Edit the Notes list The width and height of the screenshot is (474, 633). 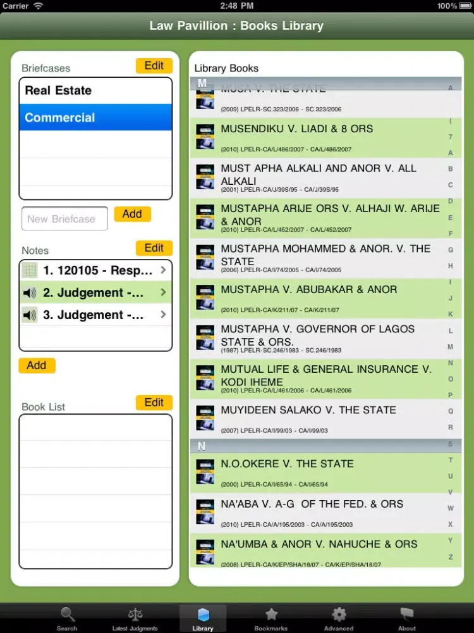coord(154,248)
